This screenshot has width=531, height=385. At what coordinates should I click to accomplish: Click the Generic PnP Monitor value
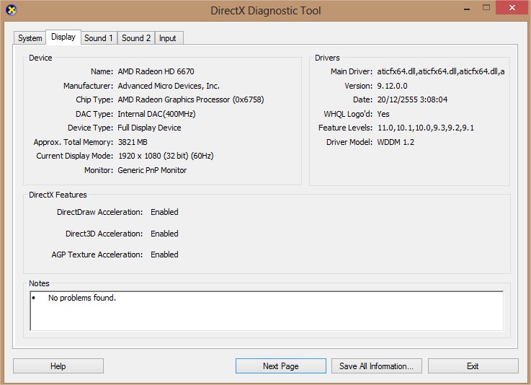pyautogui.click(x=152, y=170)
